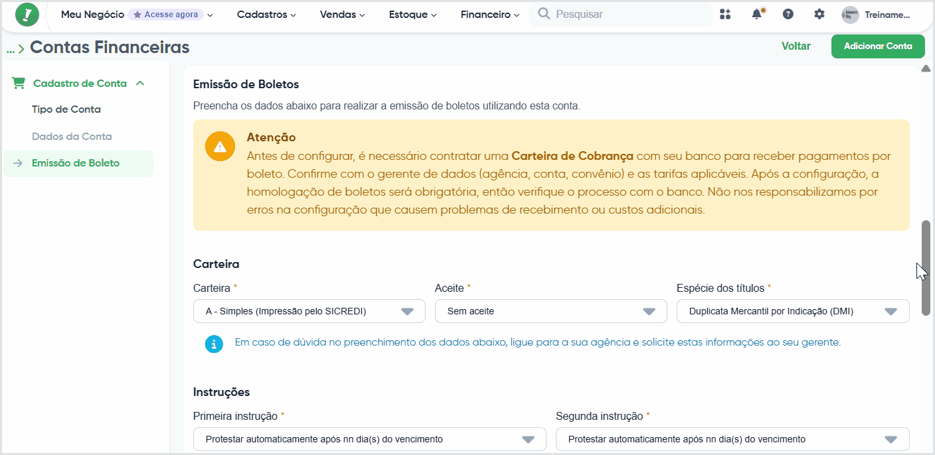This screenshot has height=455, width=935.
Task: Click the Acesse agora badge
Action: pos(166,15)
